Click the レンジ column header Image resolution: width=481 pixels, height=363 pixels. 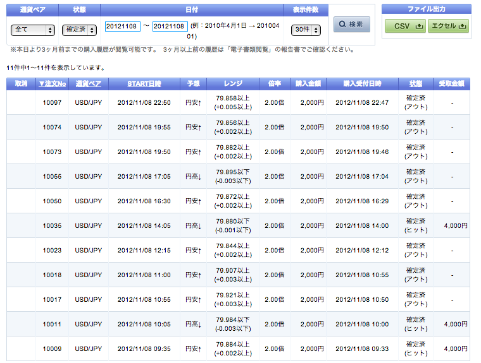click(x=233, y=83)
